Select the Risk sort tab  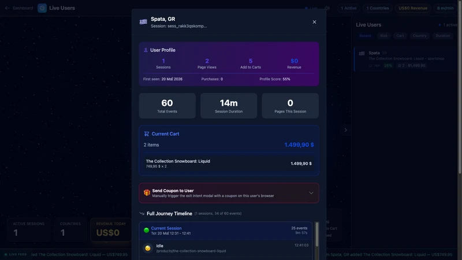[383, 36]
